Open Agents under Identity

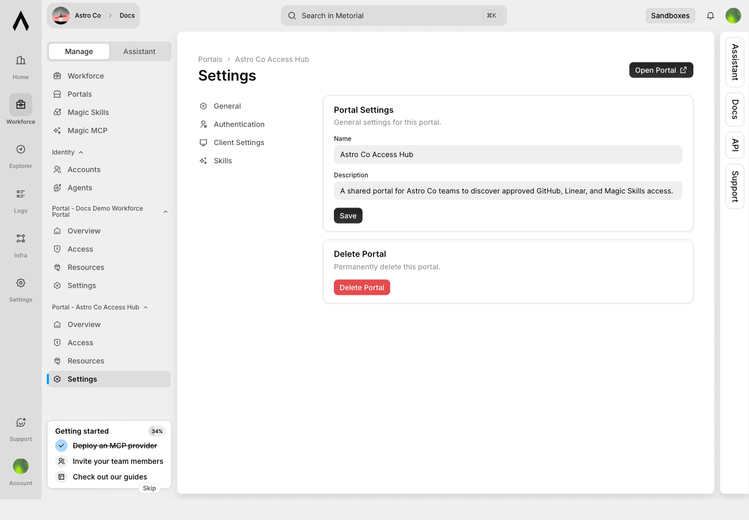(x=109, y=188)
